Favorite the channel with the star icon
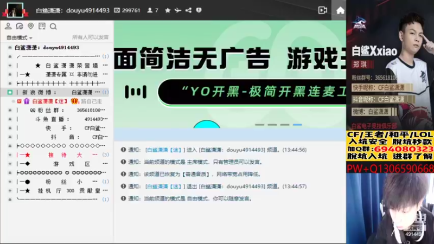 click(x=168, y=10)
